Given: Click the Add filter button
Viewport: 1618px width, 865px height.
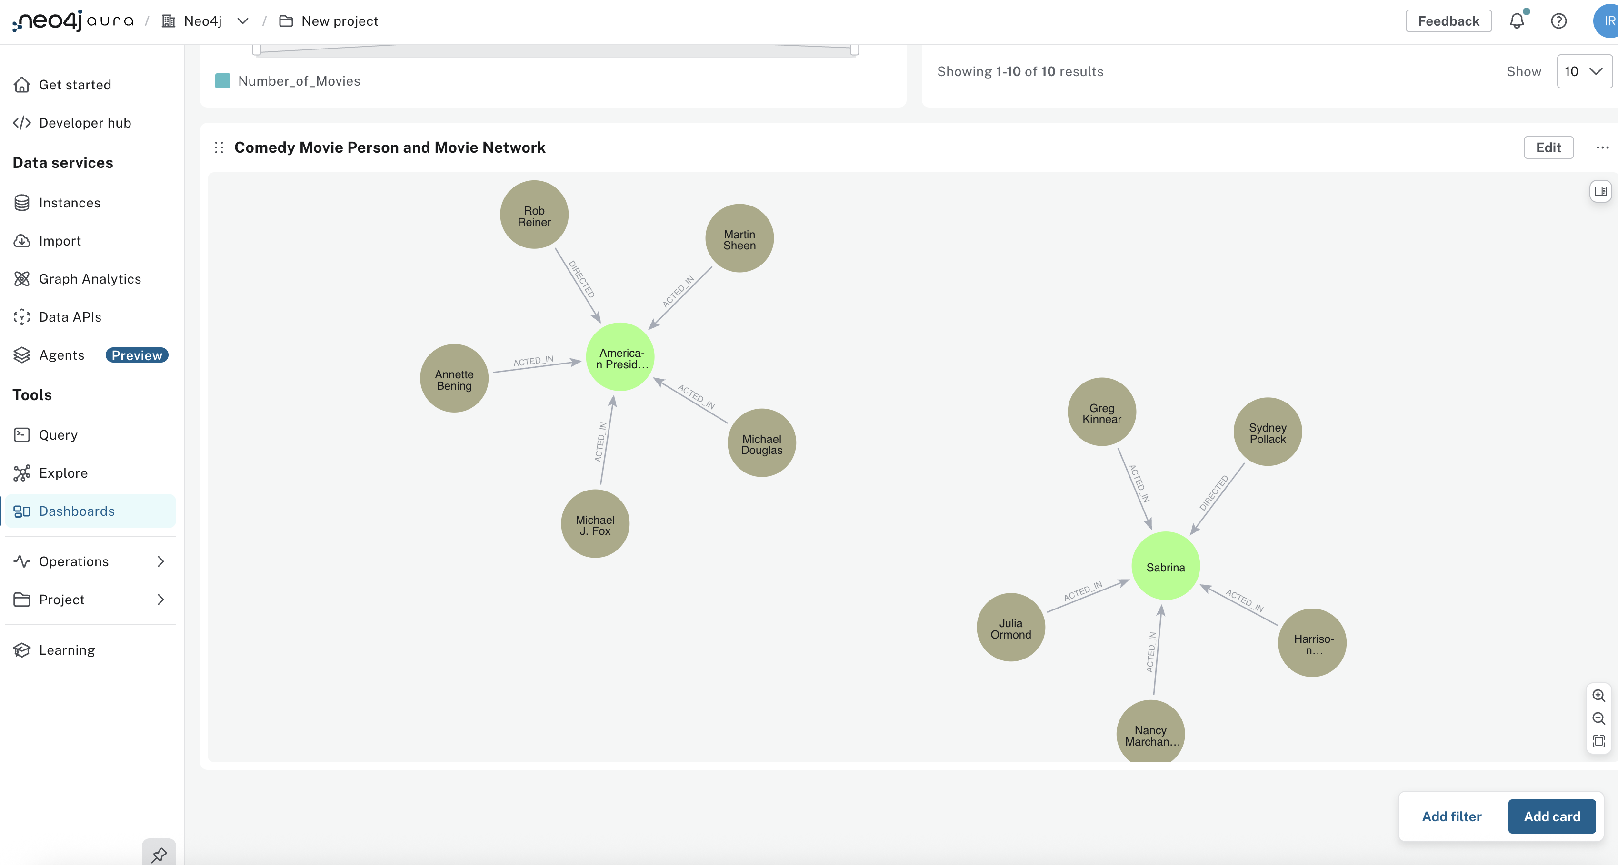Looking at the screenshot, I should [1451, 816].
